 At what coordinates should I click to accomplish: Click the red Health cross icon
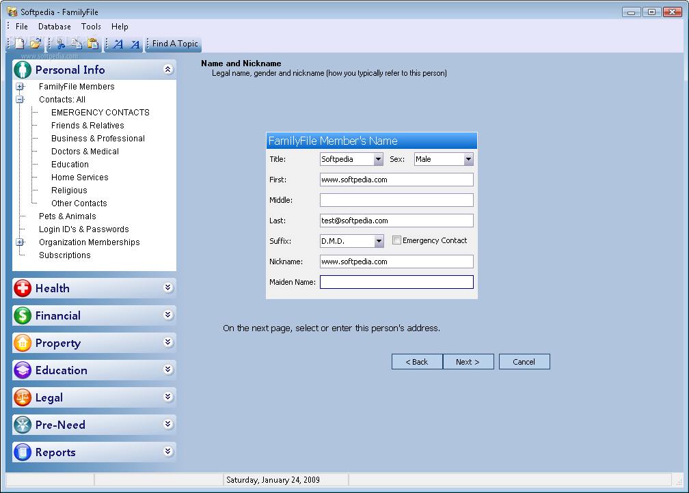(23, 288)
